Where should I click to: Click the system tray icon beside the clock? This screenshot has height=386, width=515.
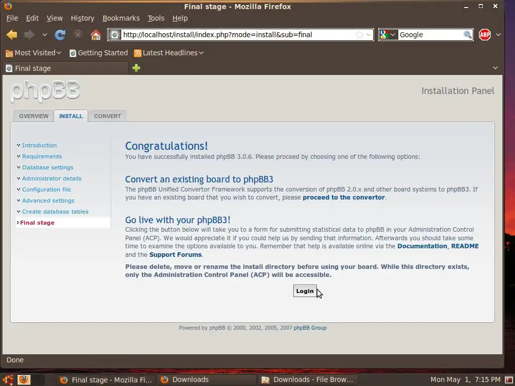(x=509, y=380)
